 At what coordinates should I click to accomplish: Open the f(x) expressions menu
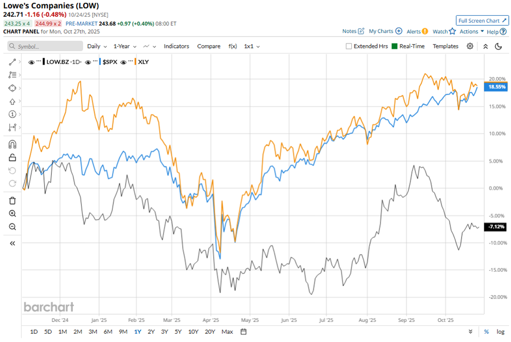pos(232,46)
